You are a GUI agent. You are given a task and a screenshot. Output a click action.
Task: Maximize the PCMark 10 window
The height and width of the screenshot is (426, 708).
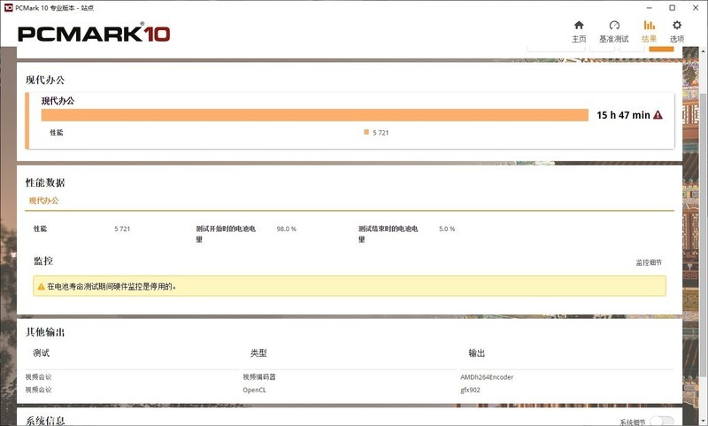pos(672,8)
